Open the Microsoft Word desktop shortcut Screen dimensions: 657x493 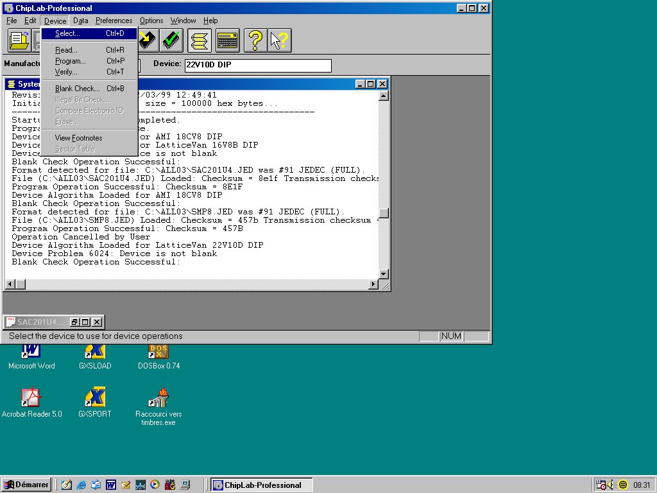(31, 357)
